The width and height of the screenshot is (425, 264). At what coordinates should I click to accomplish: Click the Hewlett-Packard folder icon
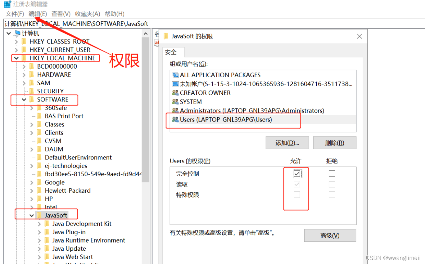point(39,190)
